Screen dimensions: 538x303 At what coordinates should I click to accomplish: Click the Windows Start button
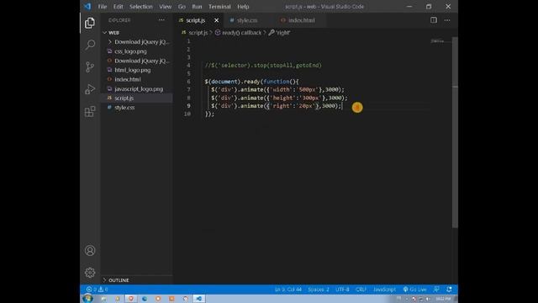[x=87, y=299]
